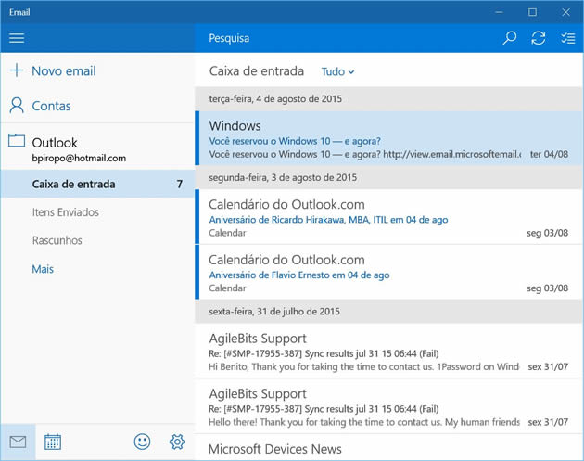Select the Caixa de entrada folder
Screen dimensions: 584x461
point(97,184)
